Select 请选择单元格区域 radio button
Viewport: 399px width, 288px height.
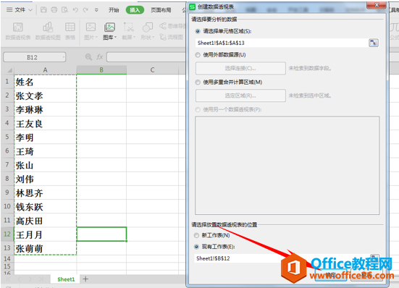point(198,31)
